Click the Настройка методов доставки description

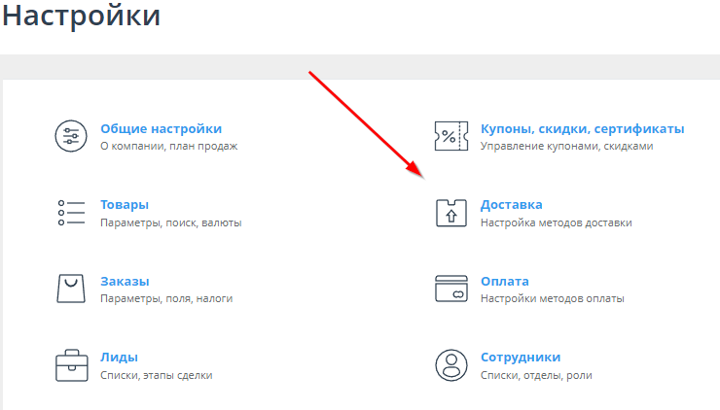[556, 222]
